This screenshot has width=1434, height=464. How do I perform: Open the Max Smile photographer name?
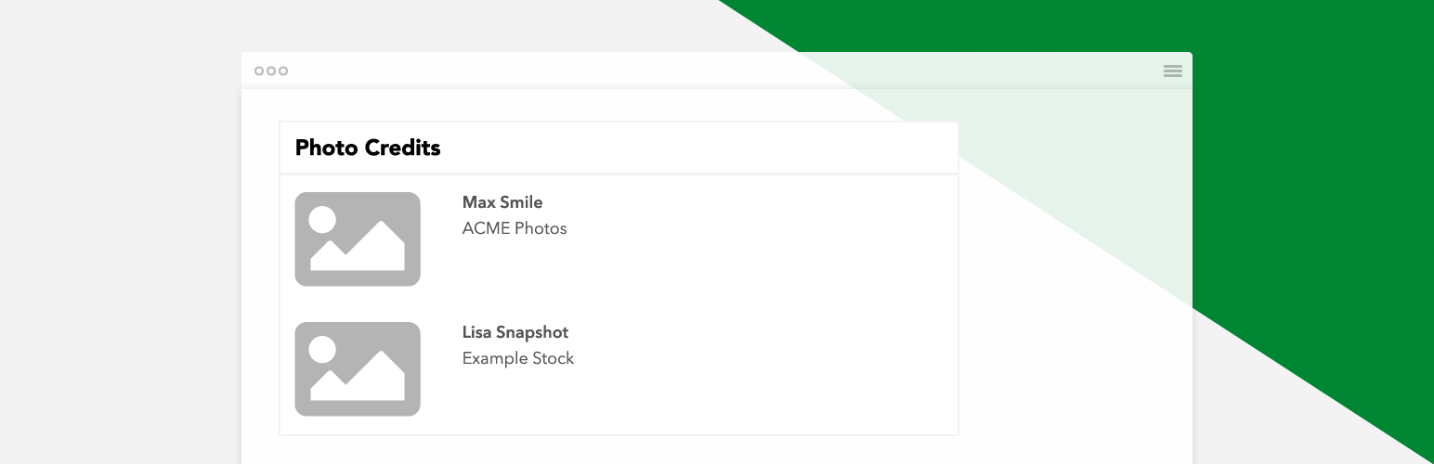click(502, 202)
